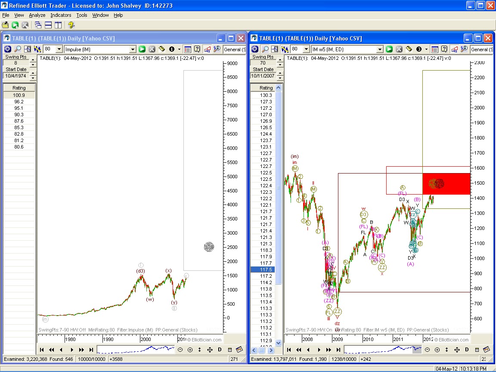Open the Impulse (IM) filter dropdown
Screen dimensions: 496x372
click(133, 49)
